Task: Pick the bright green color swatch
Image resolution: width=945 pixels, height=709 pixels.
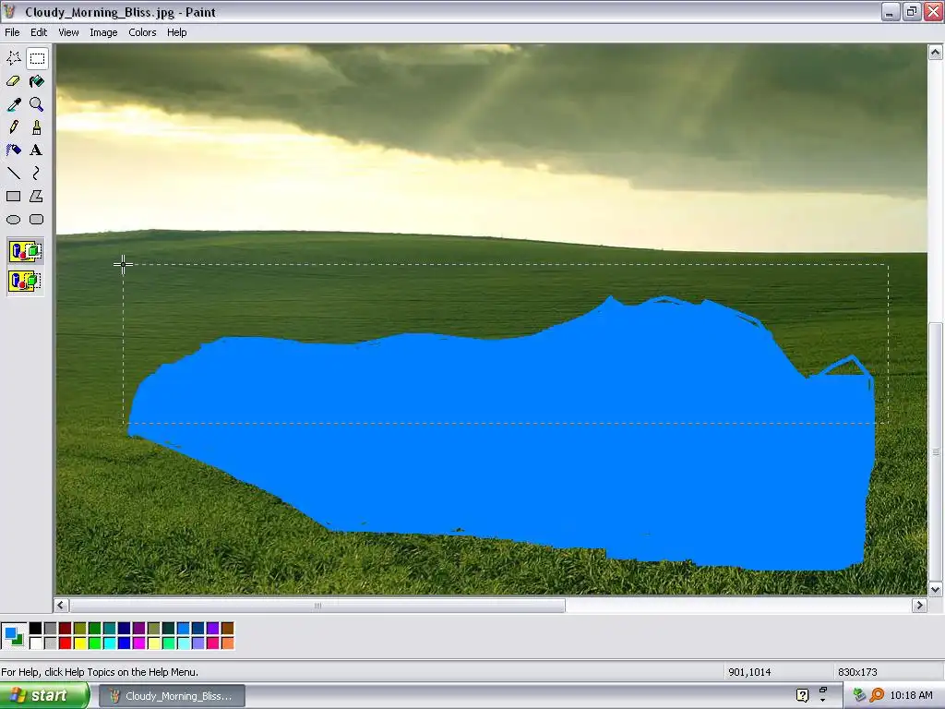Action: [95, 643]
